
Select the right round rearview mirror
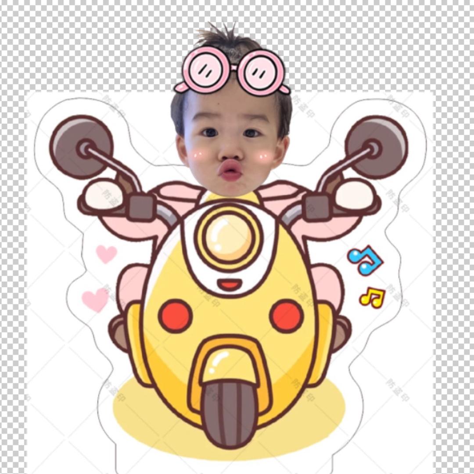coord(377,147)
